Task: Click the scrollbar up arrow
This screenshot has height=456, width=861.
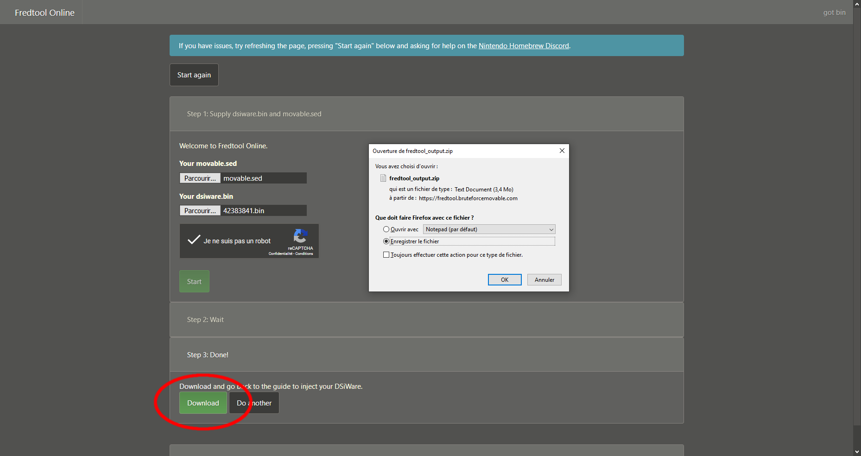Action: tap(857, 4)
